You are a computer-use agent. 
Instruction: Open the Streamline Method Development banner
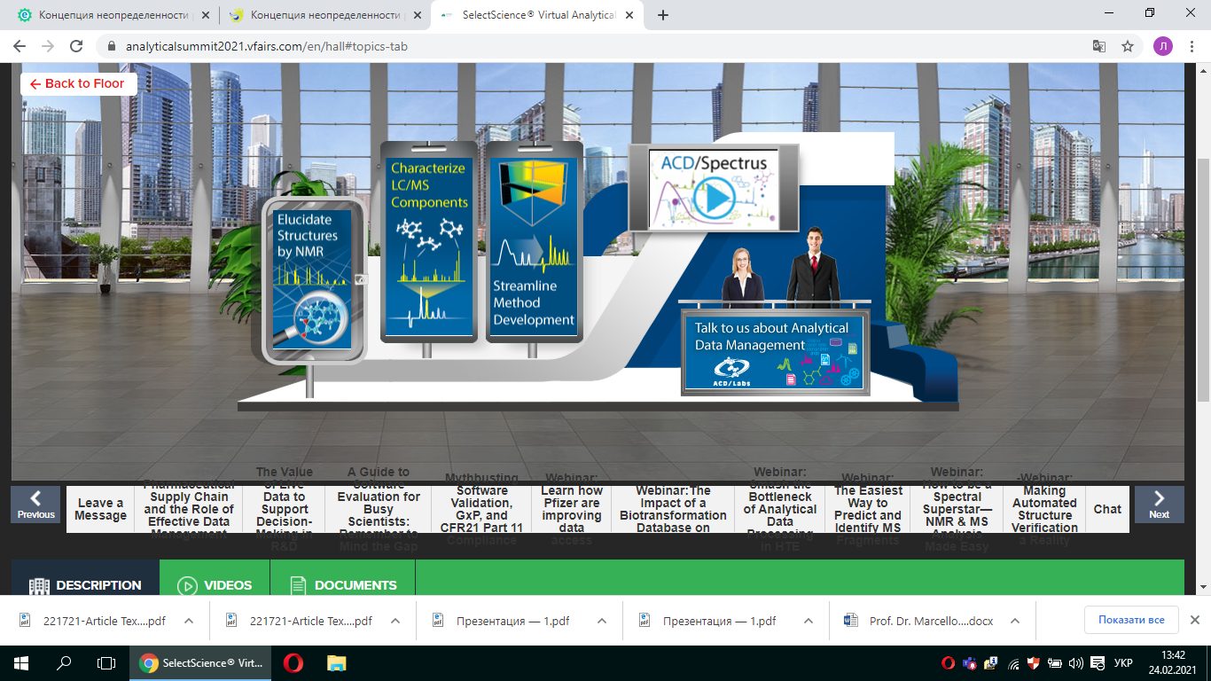[534, 241]
